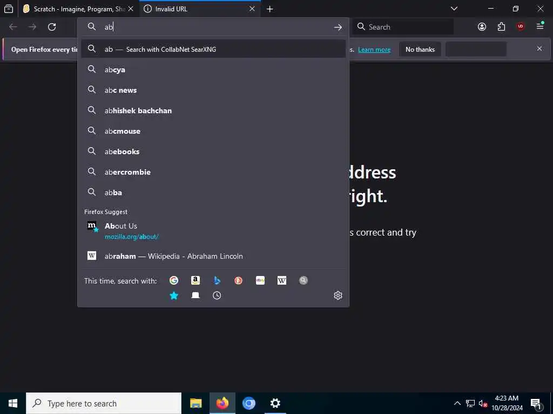
Task: Search with the grey CollabNet SearXNG icon
Action: click(x=304, y=280)
